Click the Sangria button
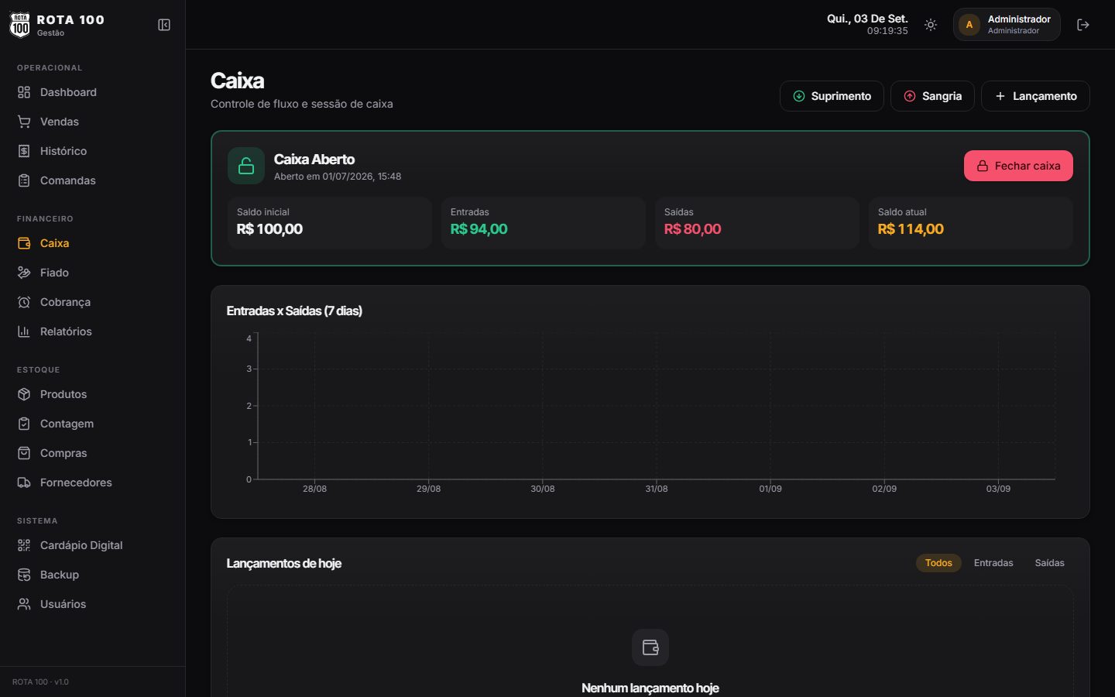1115x697 pixels. click(932, 96)
